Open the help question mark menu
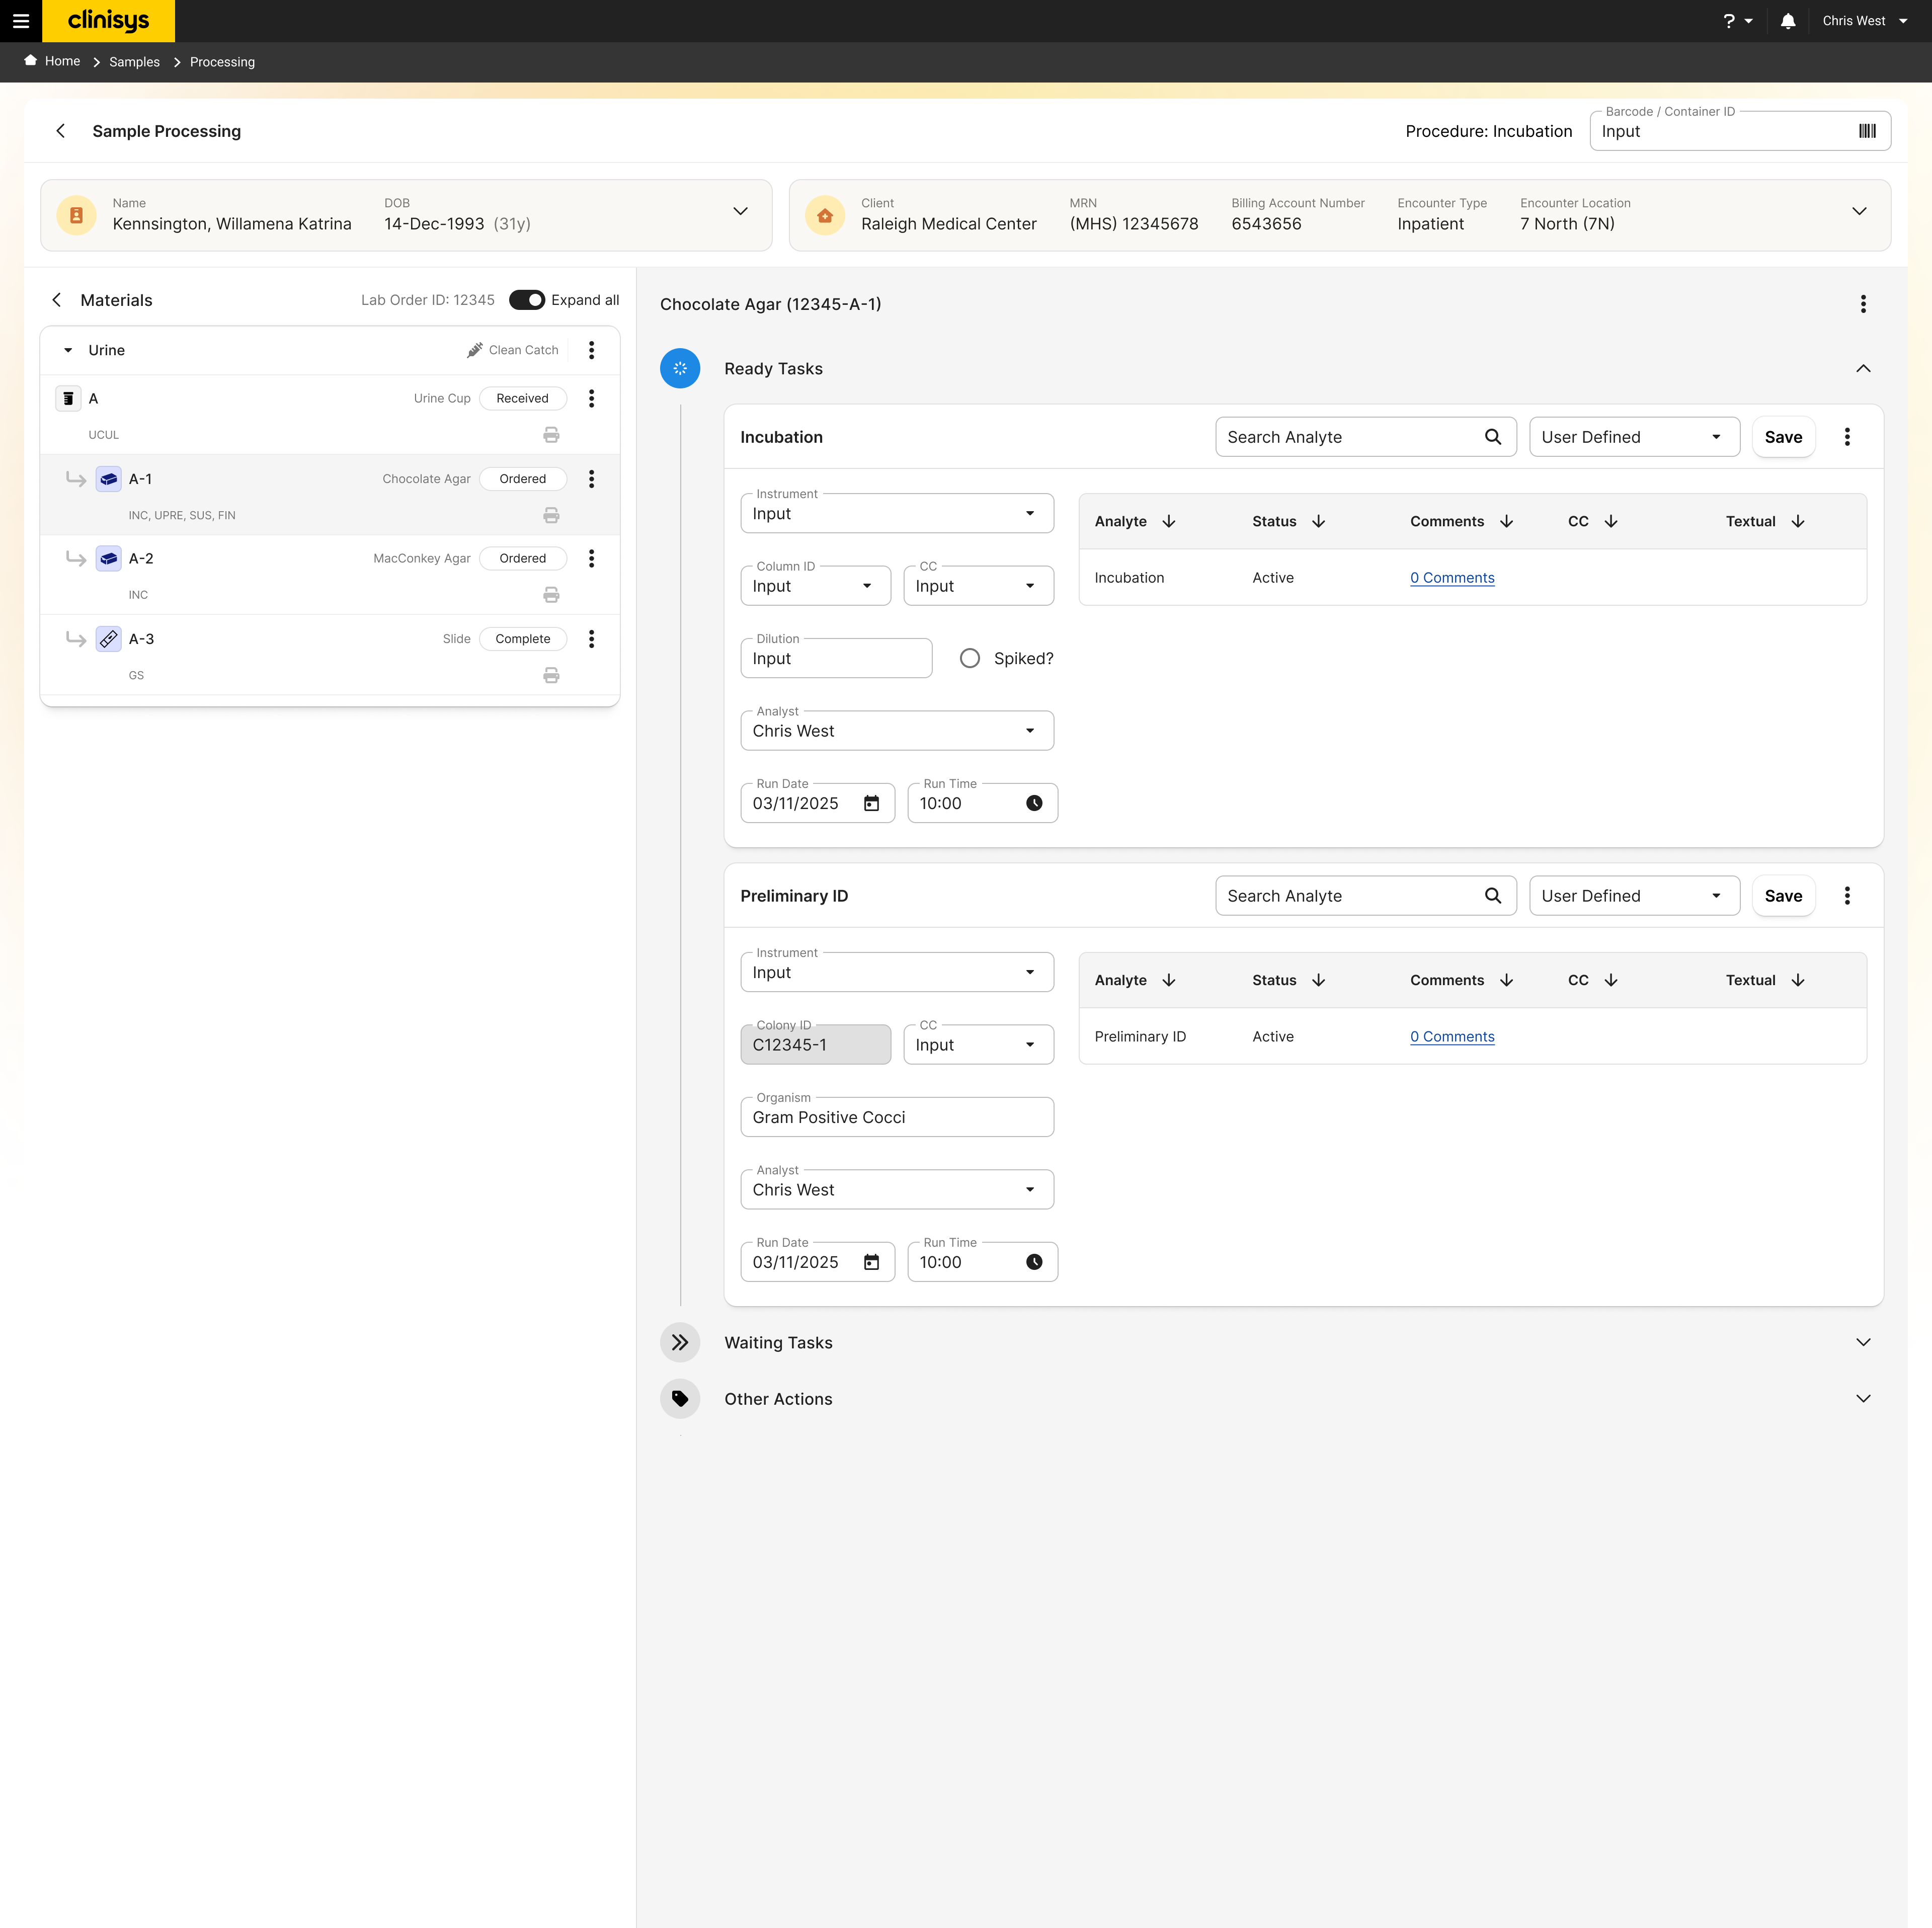The height and width of the screenshot is (1928, 1932). pyautogui.click(x=1738, y=21)
